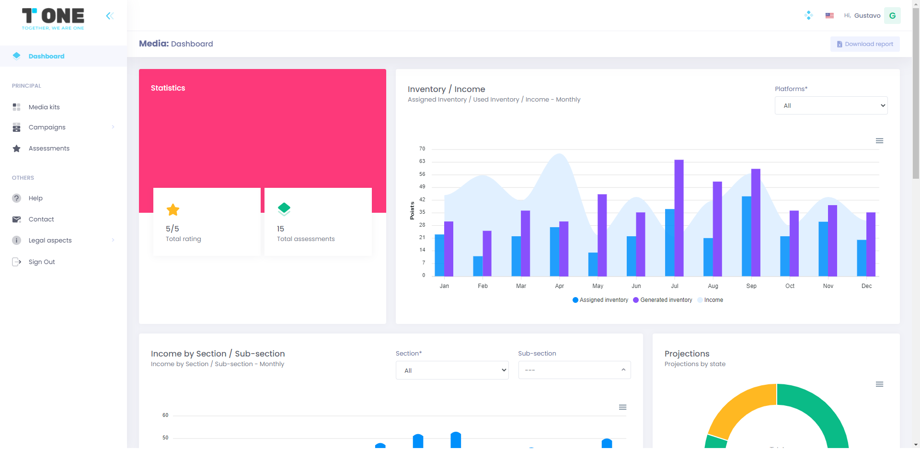Click the T ONE logo
920x449 pixels.
coord(53,19)
